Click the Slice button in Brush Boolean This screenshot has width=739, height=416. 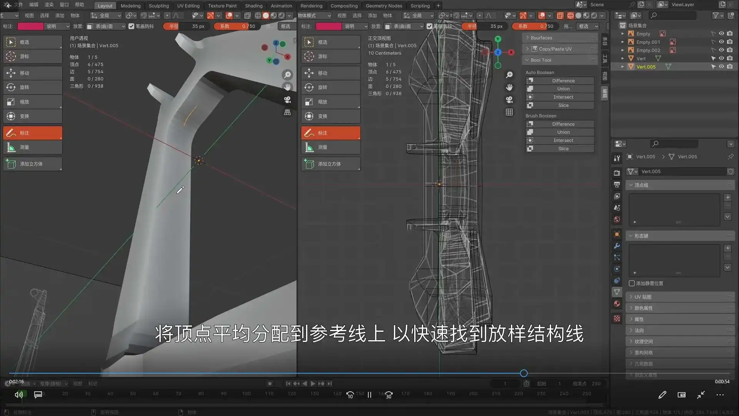tap(563, 148)
